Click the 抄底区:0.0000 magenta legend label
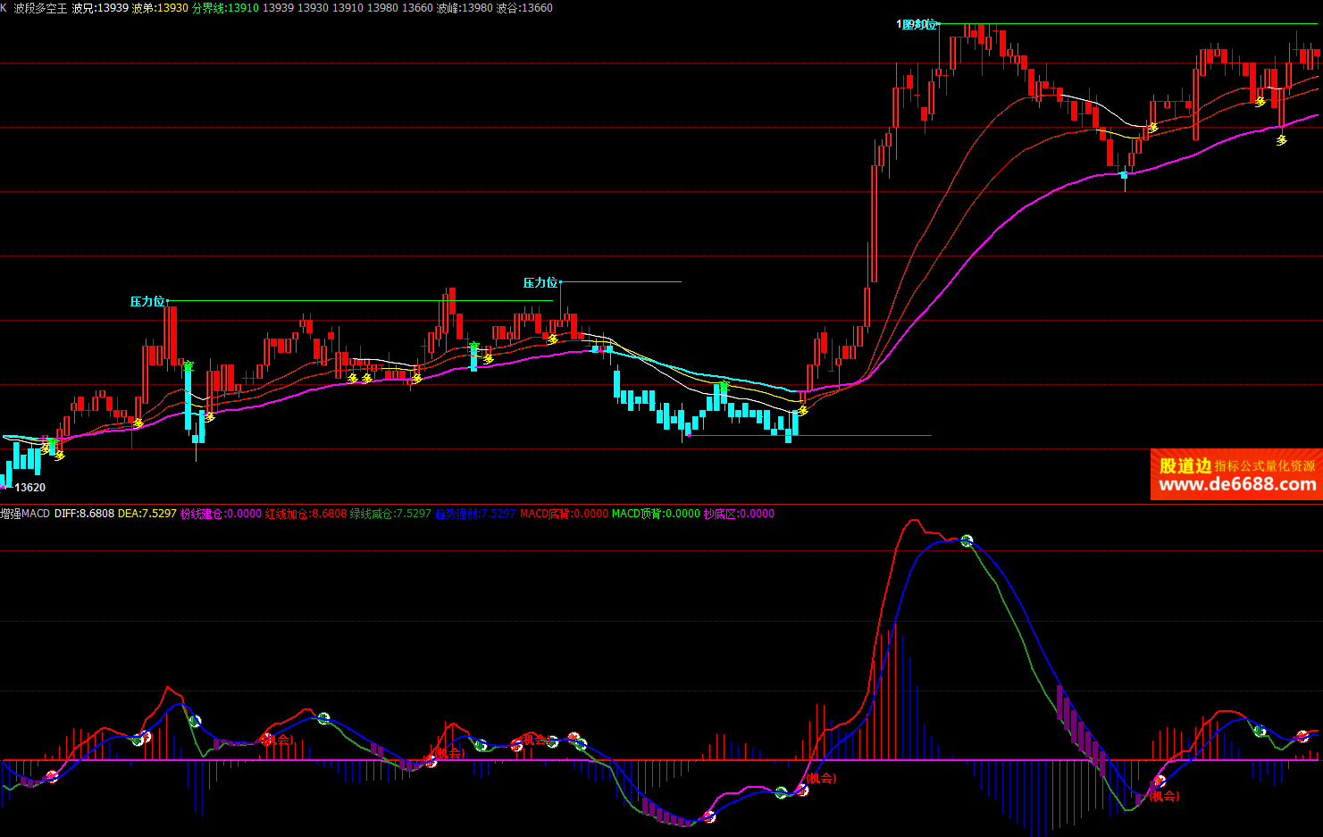Image resolution: width=1323 pixels, height=837 pixels. [739, 514]
